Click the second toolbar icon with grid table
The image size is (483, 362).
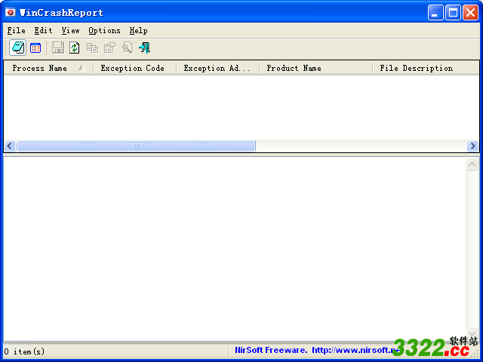pyautogui.click(x=35, y=48)
